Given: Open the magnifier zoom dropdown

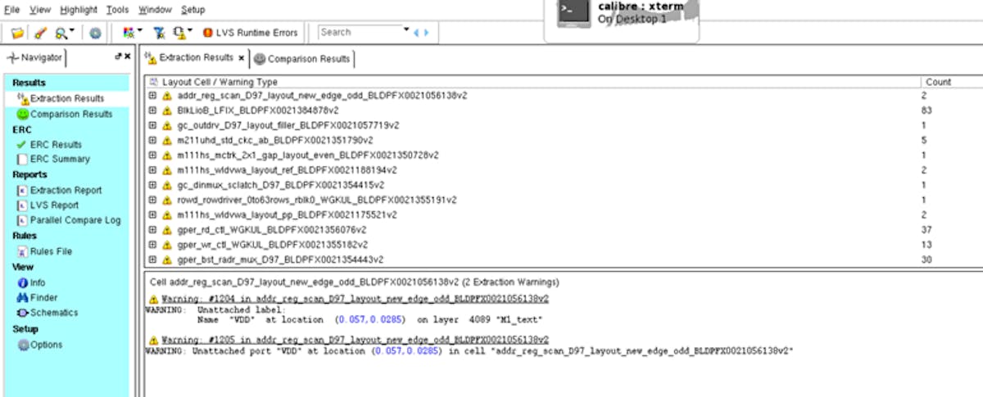Looking at the screenshot, I should pos(65,33).
